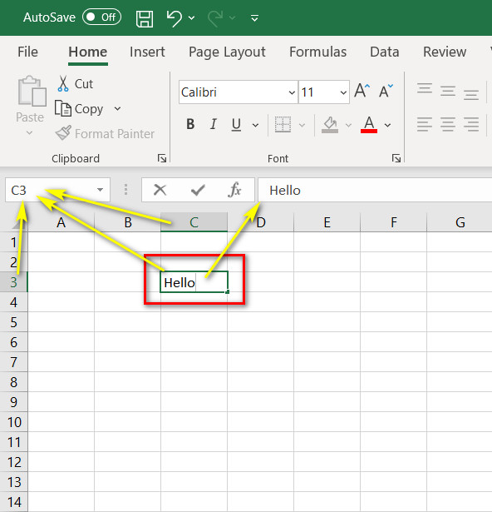
Task: Toggle Underline formatting
Action: point(236,125)
